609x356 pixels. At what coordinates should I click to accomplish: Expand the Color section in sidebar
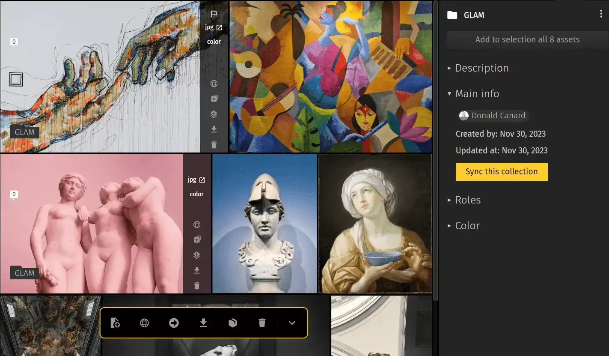click(x=467, y=226)
